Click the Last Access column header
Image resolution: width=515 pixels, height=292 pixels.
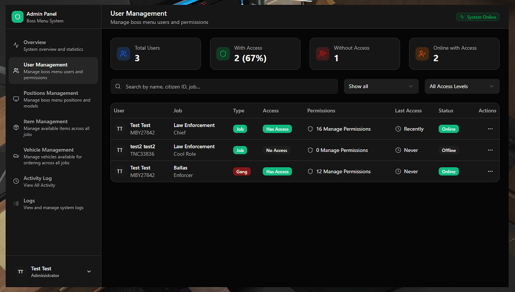[408, 111]
